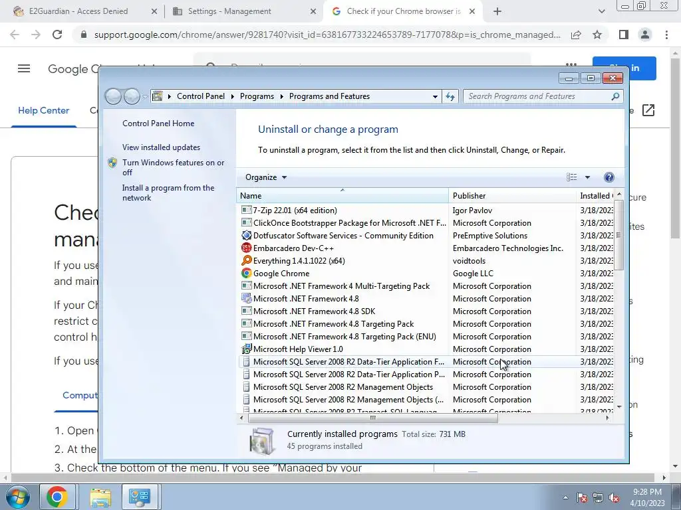Click the Embarcadero Dev-C++ icon
The height and width of the screenshot is (510, 681).
click(246, 248)
